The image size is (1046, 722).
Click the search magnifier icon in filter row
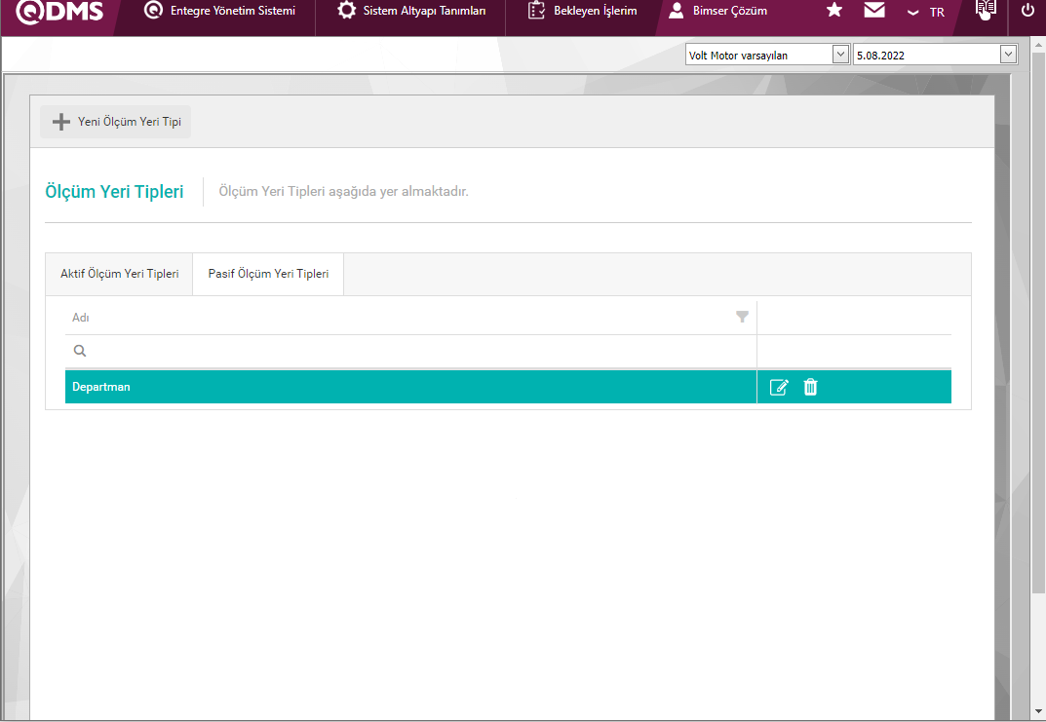pyautogui.click(x=79, y=351)
